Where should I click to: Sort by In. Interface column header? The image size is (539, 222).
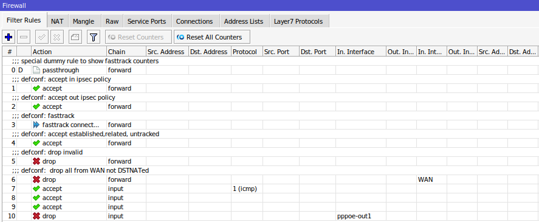pos(360,52)
